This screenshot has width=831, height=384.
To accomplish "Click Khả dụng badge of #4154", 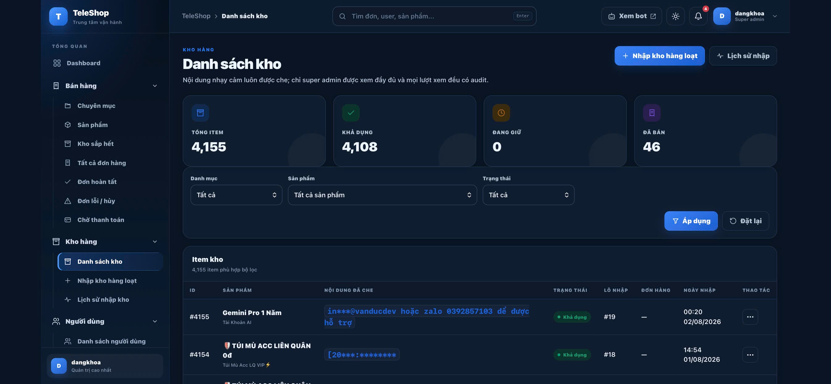I will pos(572,355).
